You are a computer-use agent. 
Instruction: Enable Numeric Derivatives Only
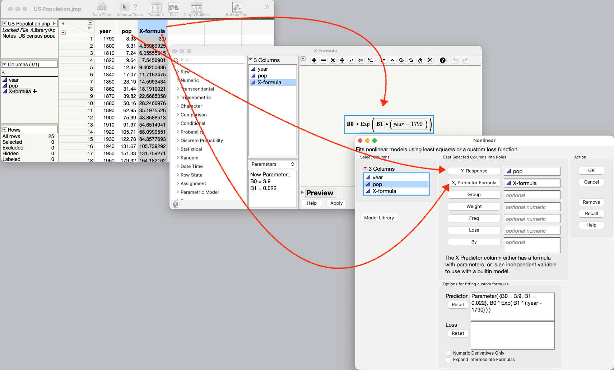448,353
